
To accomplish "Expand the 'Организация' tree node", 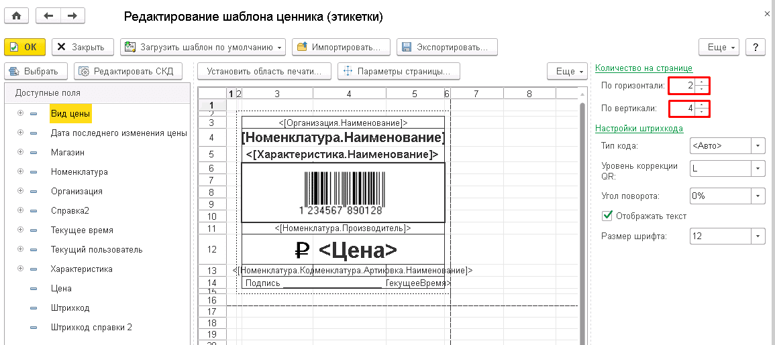I will point(20,192).
